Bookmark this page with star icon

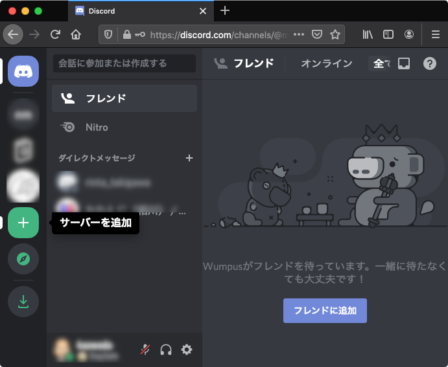coord(335,34)
